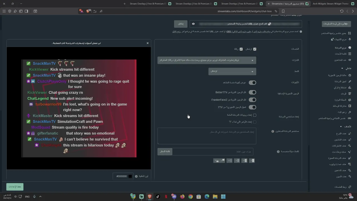This screenshot has height=201, width=357.
Task: Open the Chat Highlight pen sidebar item
Action: pyautogui.click(x=342, y=82)
